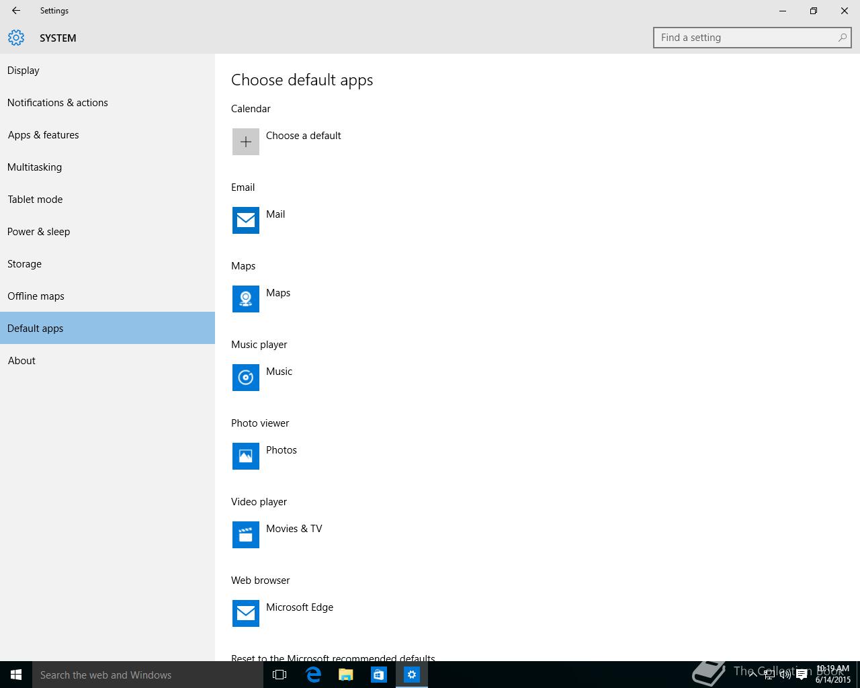Open the Windows Start menu

pos(16,675)
